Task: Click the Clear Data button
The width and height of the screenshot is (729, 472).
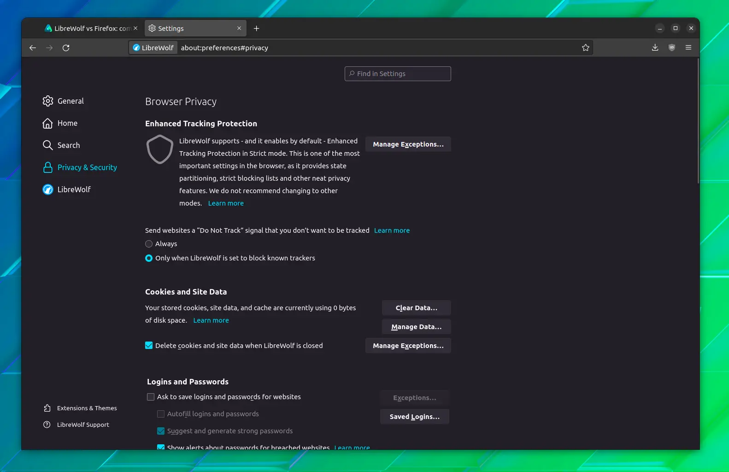Action: point(417,308)
